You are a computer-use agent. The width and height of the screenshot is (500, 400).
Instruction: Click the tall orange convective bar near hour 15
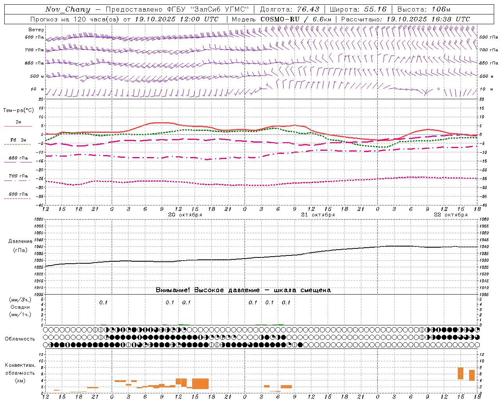(x=461, y=373)
